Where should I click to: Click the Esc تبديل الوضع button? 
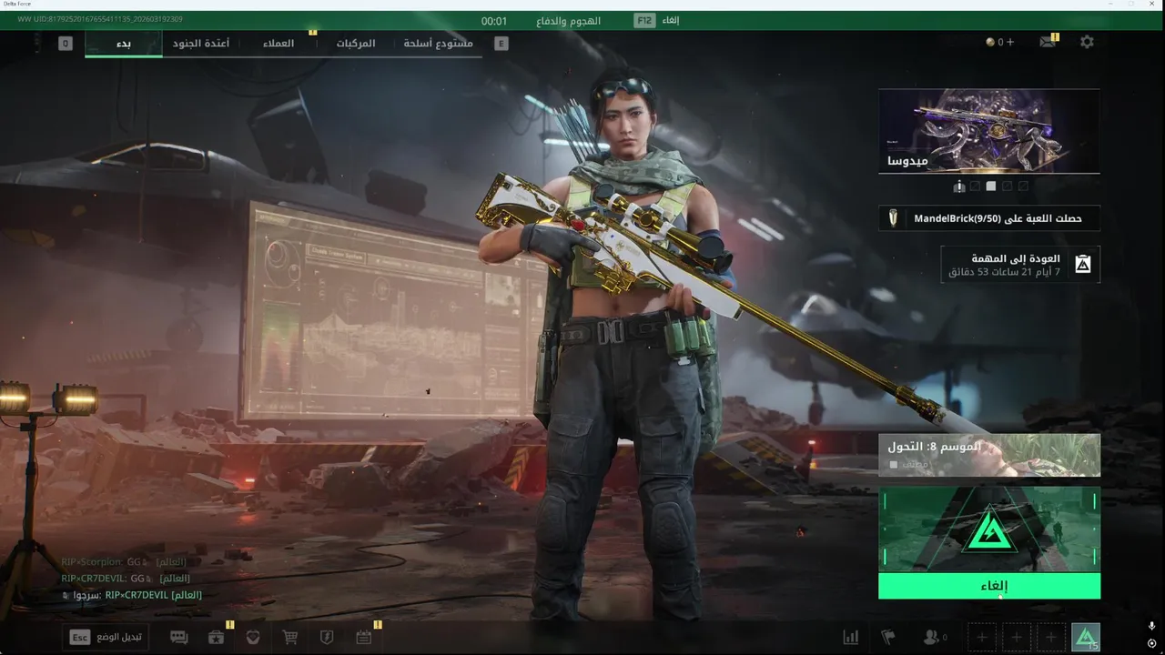click(106, 638)
